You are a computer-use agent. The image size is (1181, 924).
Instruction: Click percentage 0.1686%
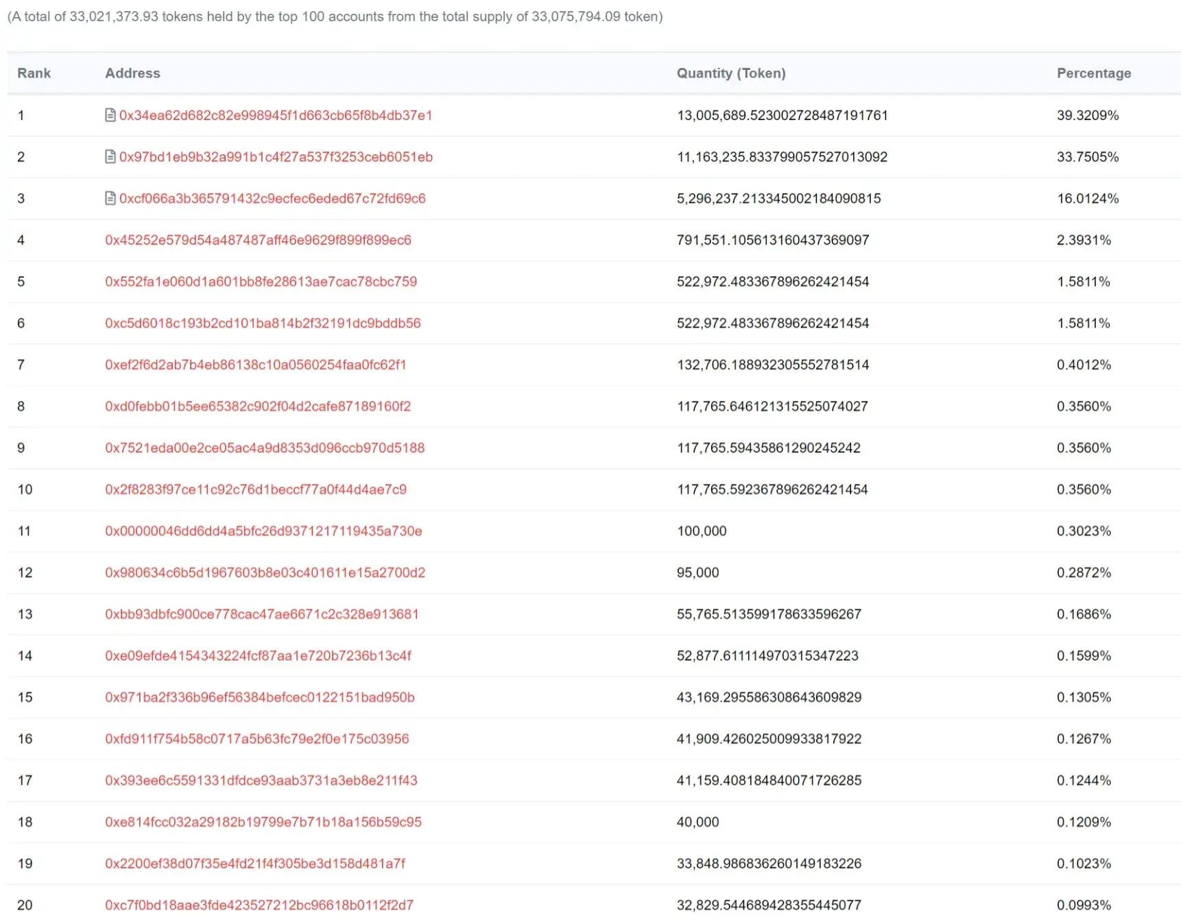pos(1084,614)
